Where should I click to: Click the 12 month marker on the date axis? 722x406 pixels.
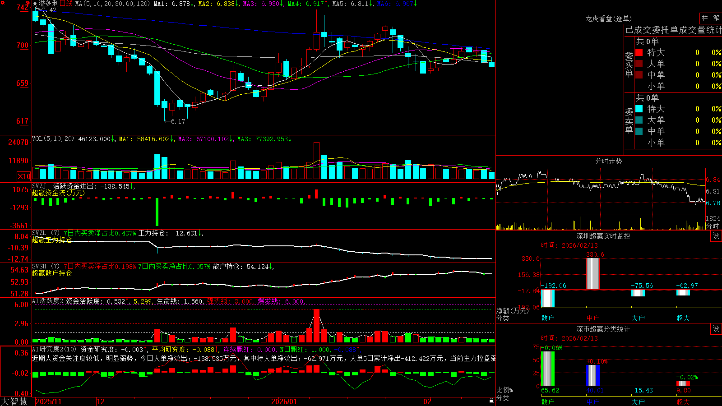(101, 401)
